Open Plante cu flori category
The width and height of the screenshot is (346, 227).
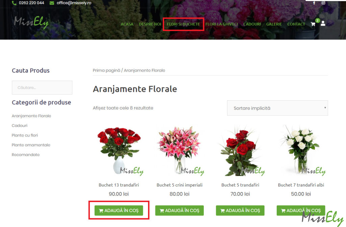[25, 135]
